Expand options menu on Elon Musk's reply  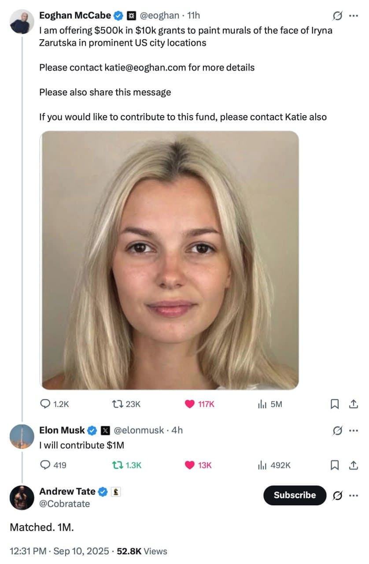click(x=354, y=430)
